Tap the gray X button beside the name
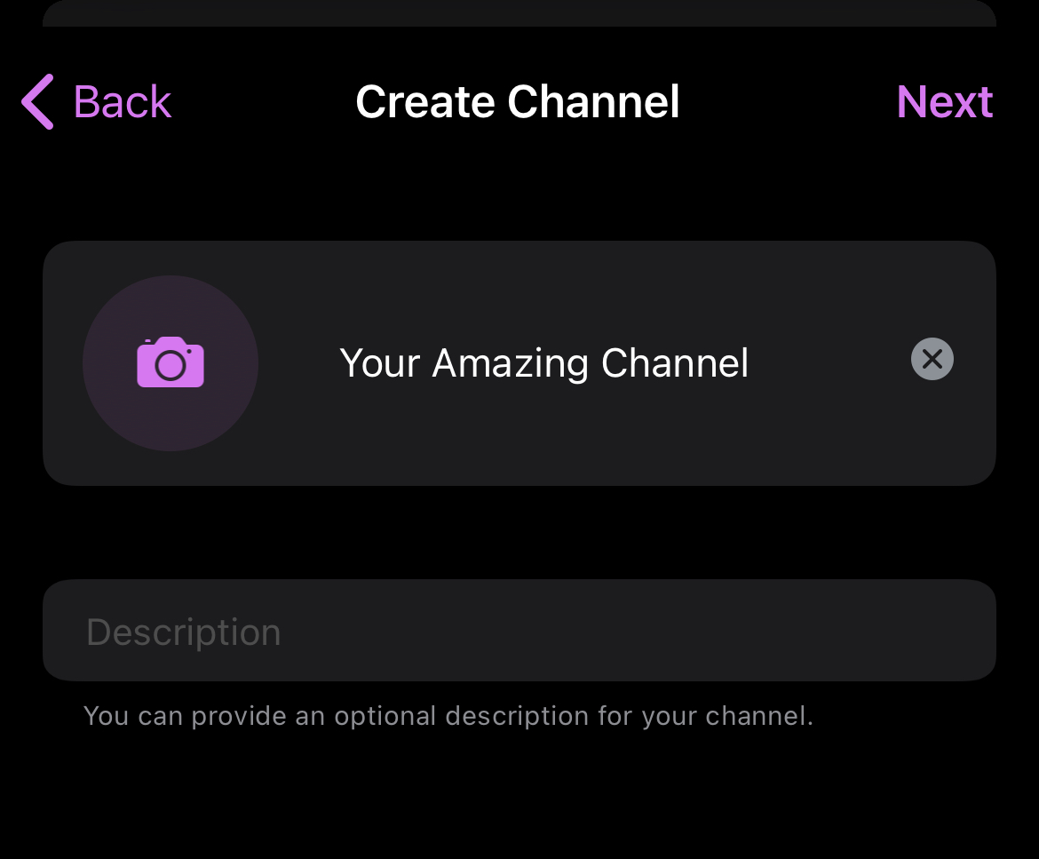 (x=932, y=359)
